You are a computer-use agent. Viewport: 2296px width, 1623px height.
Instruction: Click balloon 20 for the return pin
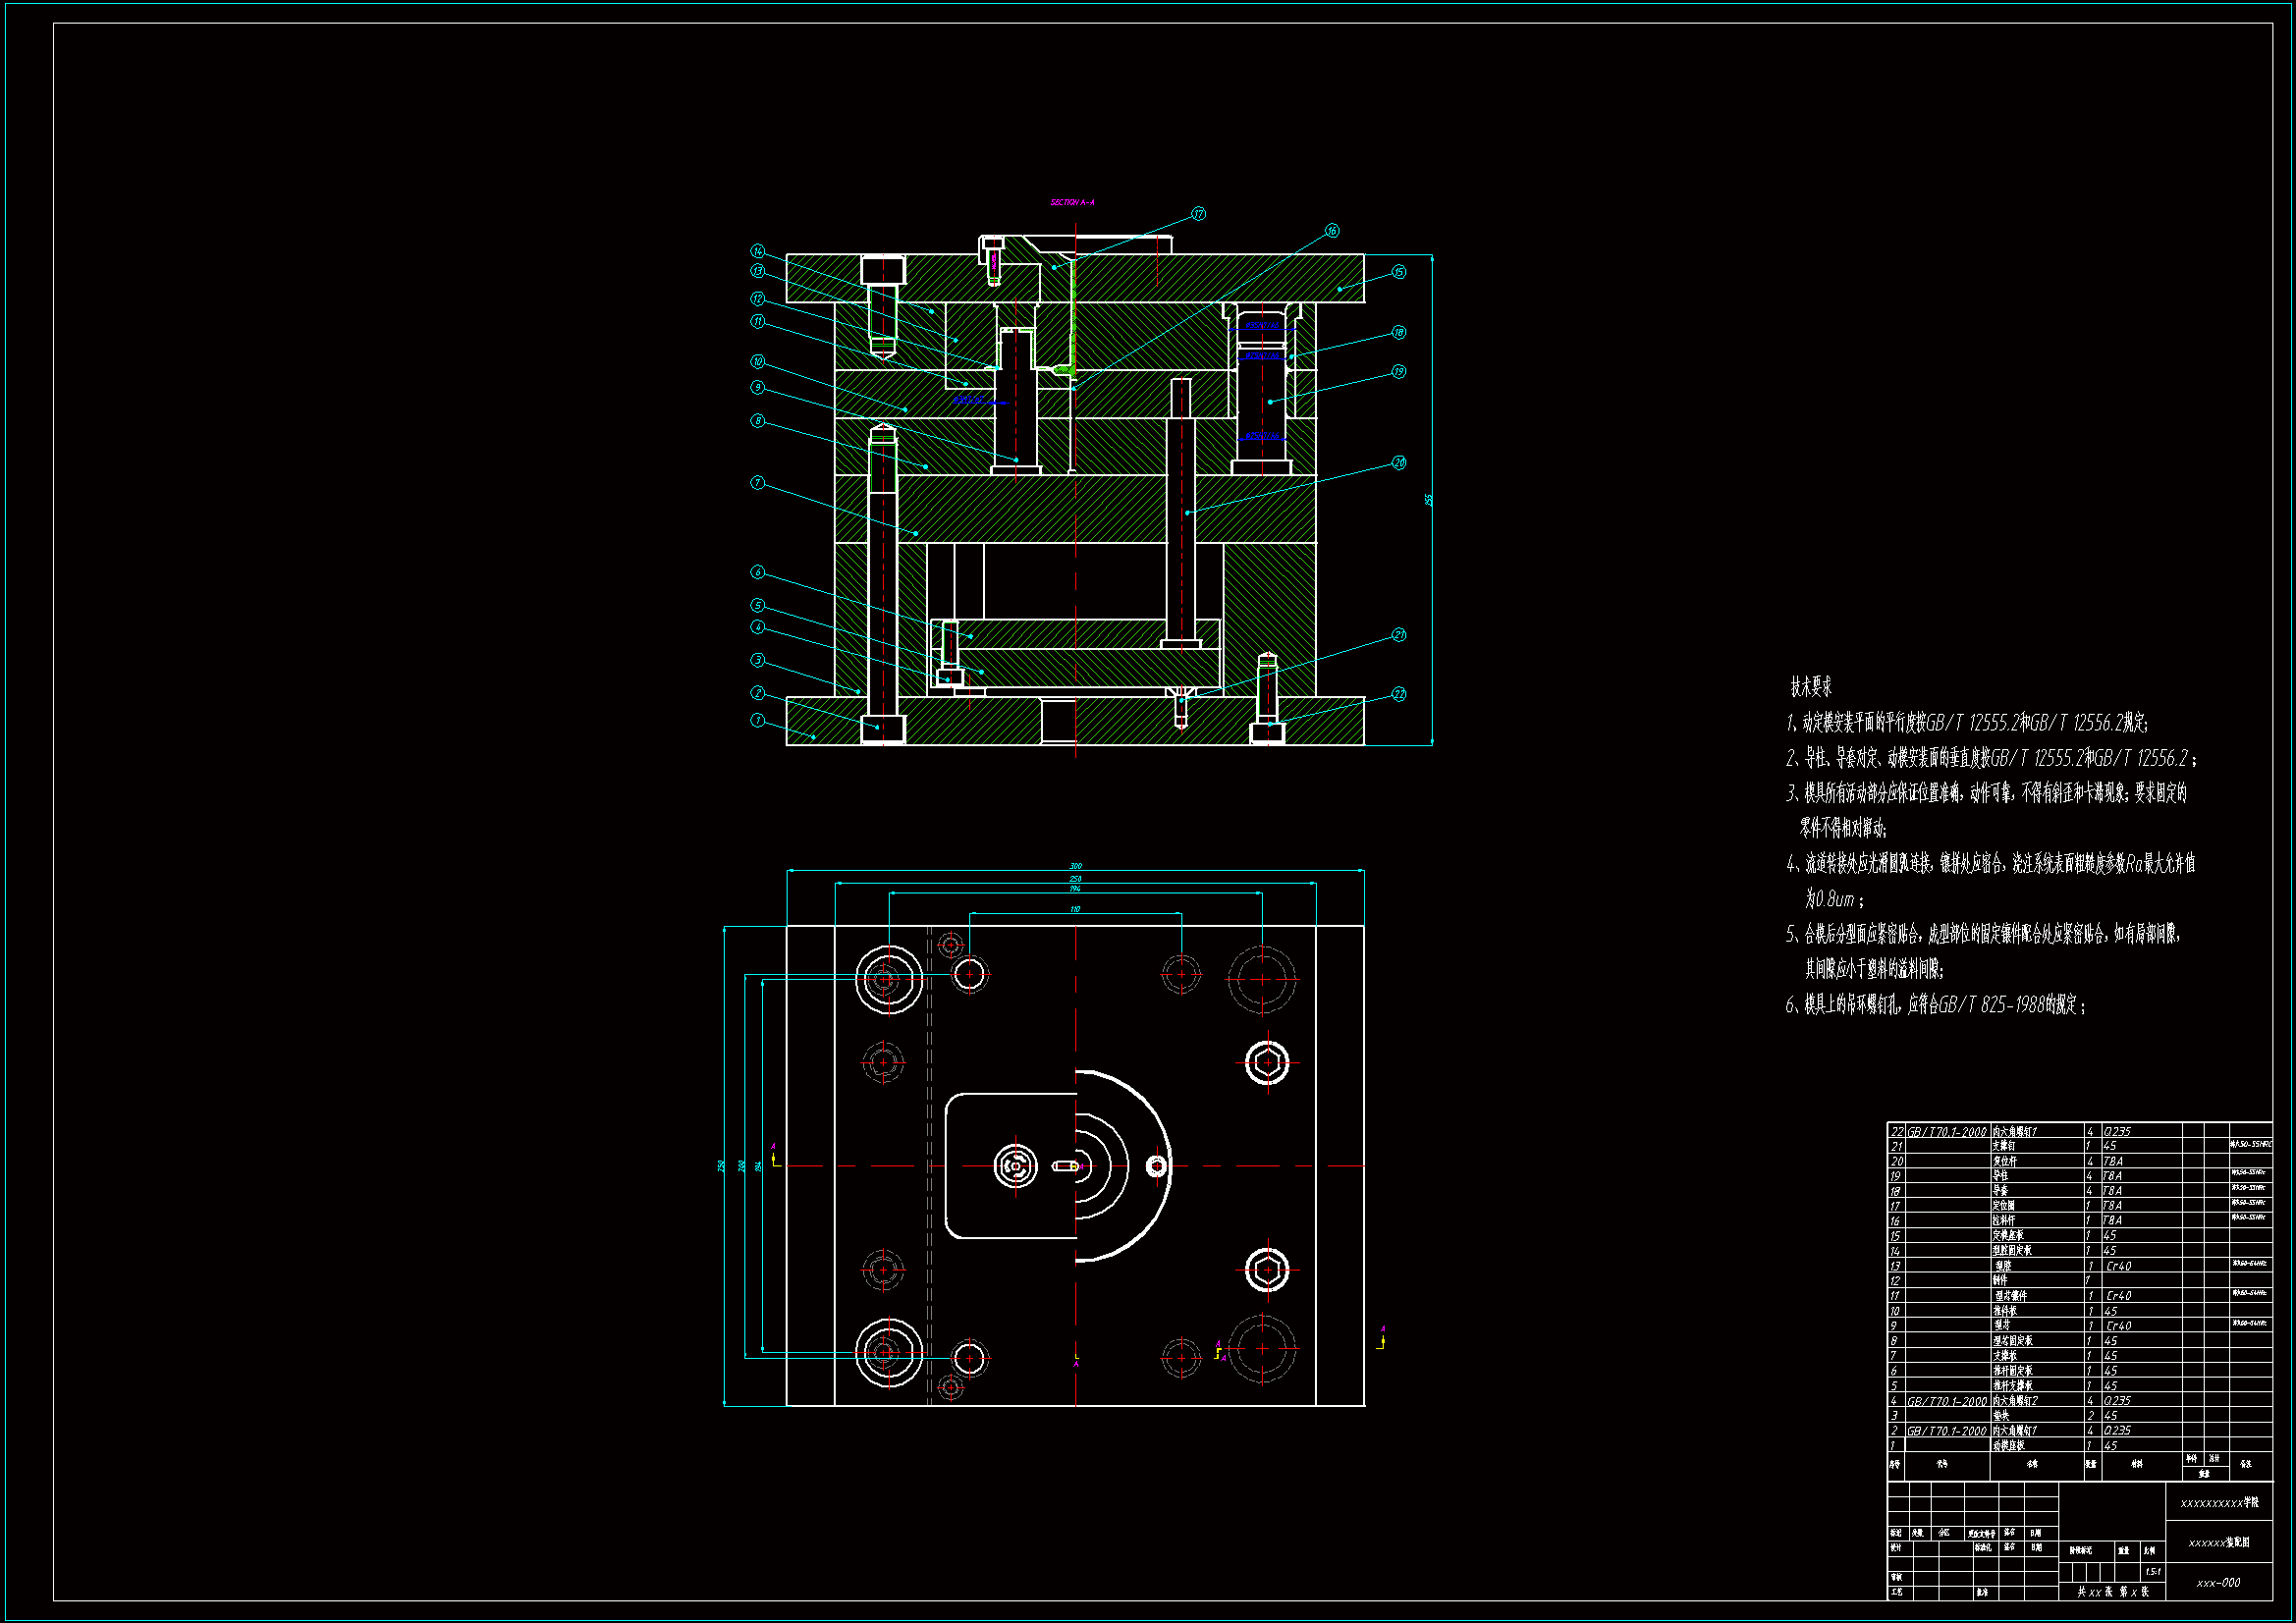pos(1399,463)
